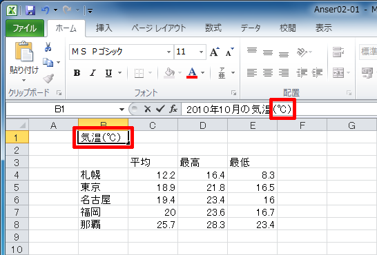377x255 pixels.
Task: Expand the font size dropdown
Action: 201,52
